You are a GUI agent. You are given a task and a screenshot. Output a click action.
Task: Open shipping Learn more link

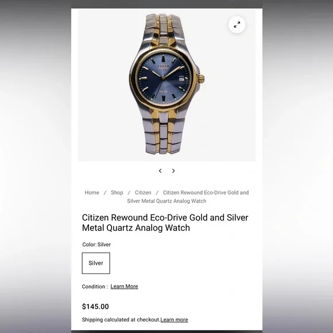pos(174,320)
